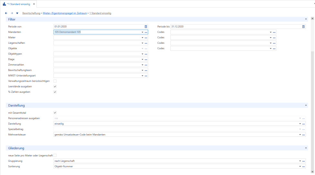
Task: Open the Darstellung dropdown arrow
Action: 300,124
